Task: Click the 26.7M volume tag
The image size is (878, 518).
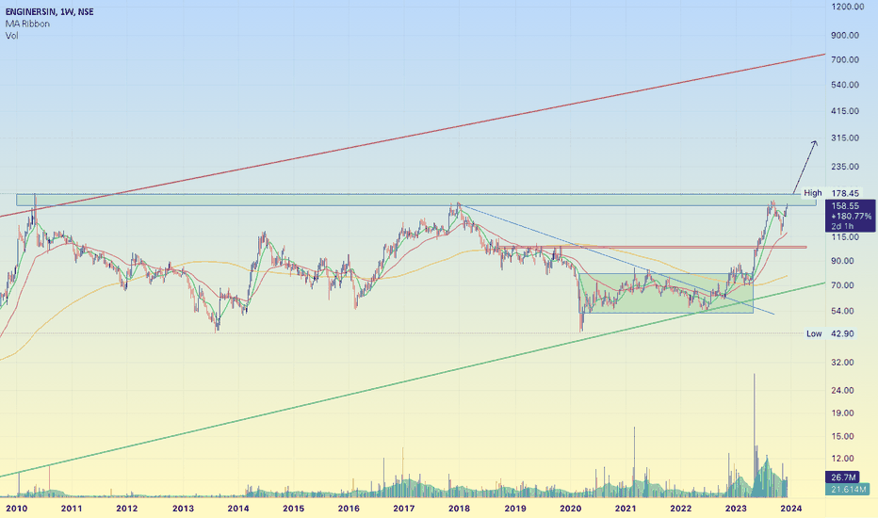Action: 843,478
